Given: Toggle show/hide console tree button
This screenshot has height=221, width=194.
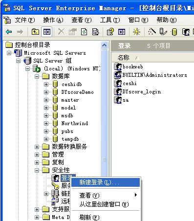Looking at the screenshot, I should (46, 32).
